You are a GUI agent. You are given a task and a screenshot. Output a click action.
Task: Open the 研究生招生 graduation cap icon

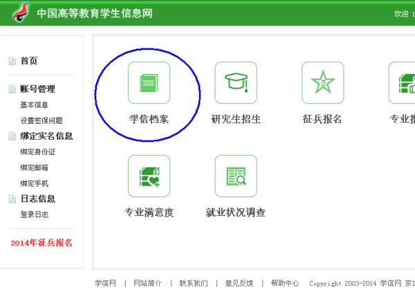236,83
